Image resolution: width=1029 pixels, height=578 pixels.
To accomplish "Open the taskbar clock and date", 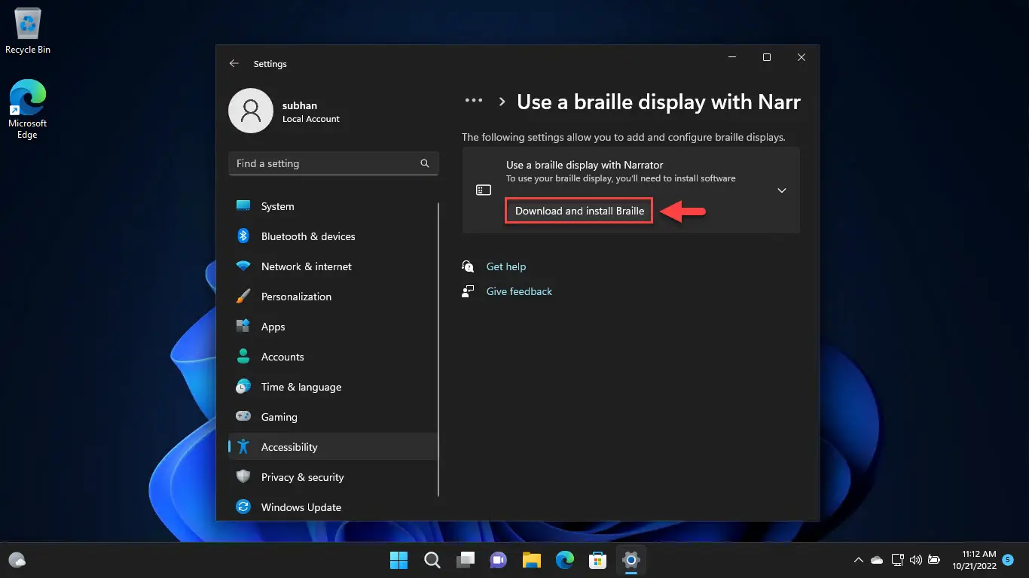I will pyautogui.click(x=973, y=560).
